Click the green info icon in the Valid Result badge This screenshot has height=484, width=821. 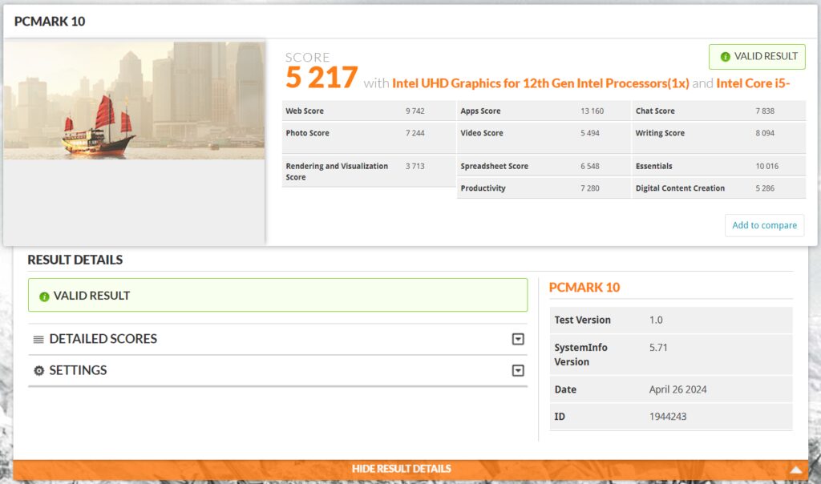point(725,57)
